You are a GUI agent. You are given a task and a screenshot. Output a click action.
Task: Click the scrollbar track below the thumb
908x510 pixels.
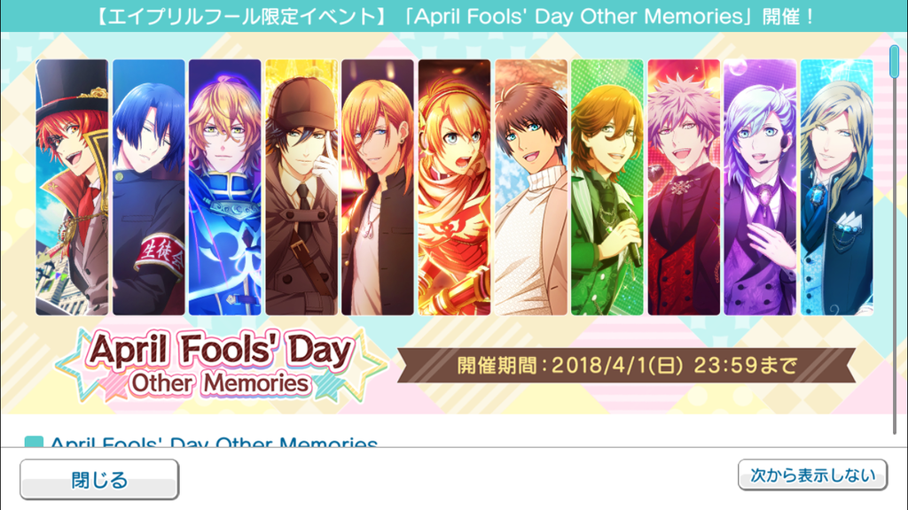tap(895, 254)
